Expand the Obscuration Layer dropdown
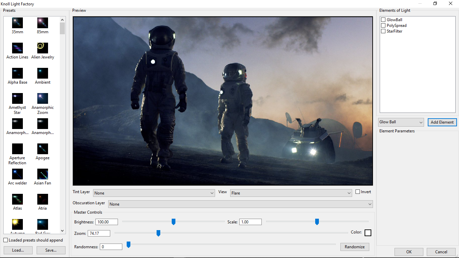The image size is (459, 258). point(241,204)
